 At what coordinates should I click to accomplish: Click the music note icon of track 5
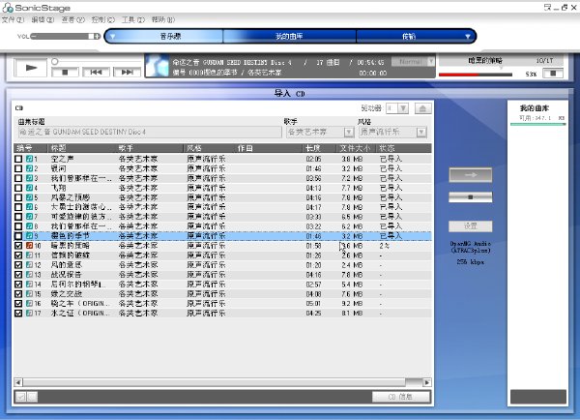[30, 197]
